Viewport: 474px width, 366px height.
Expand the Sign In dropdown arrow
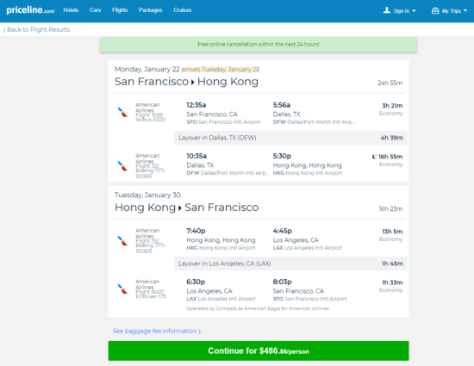tap(414, 11)
